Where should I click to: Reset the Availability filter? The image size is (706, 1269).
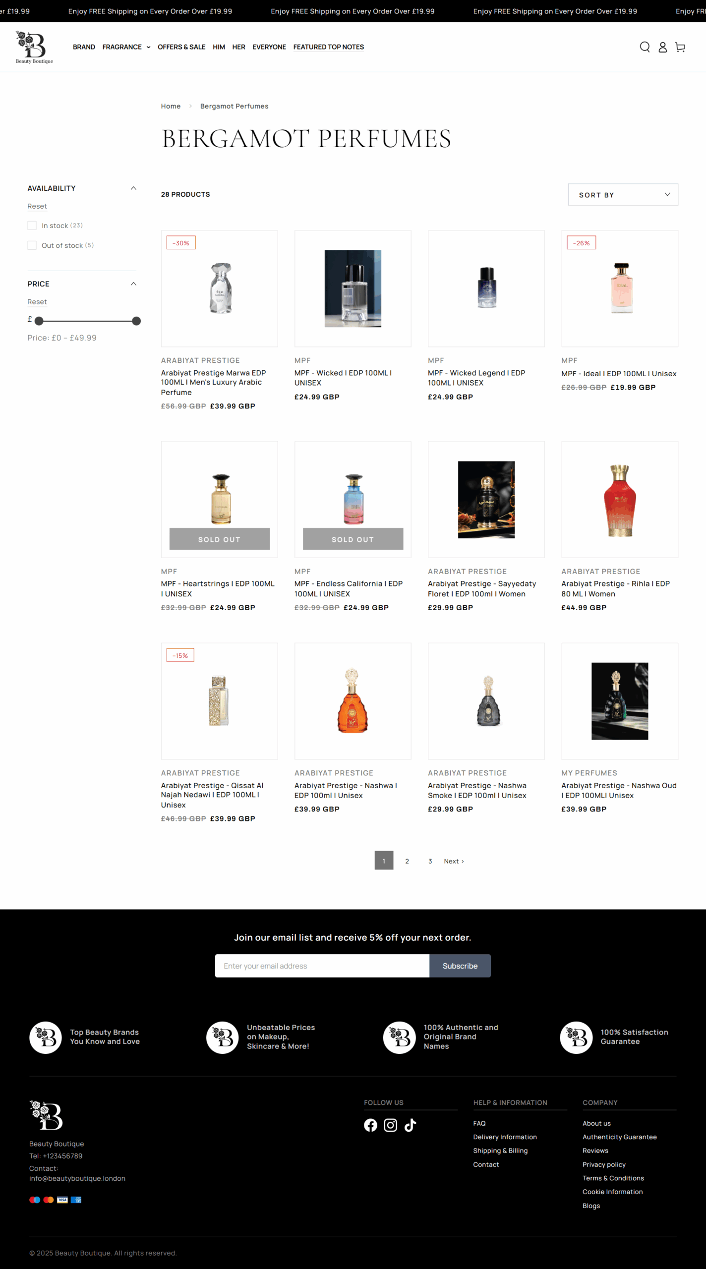click(x=37, y=206)
